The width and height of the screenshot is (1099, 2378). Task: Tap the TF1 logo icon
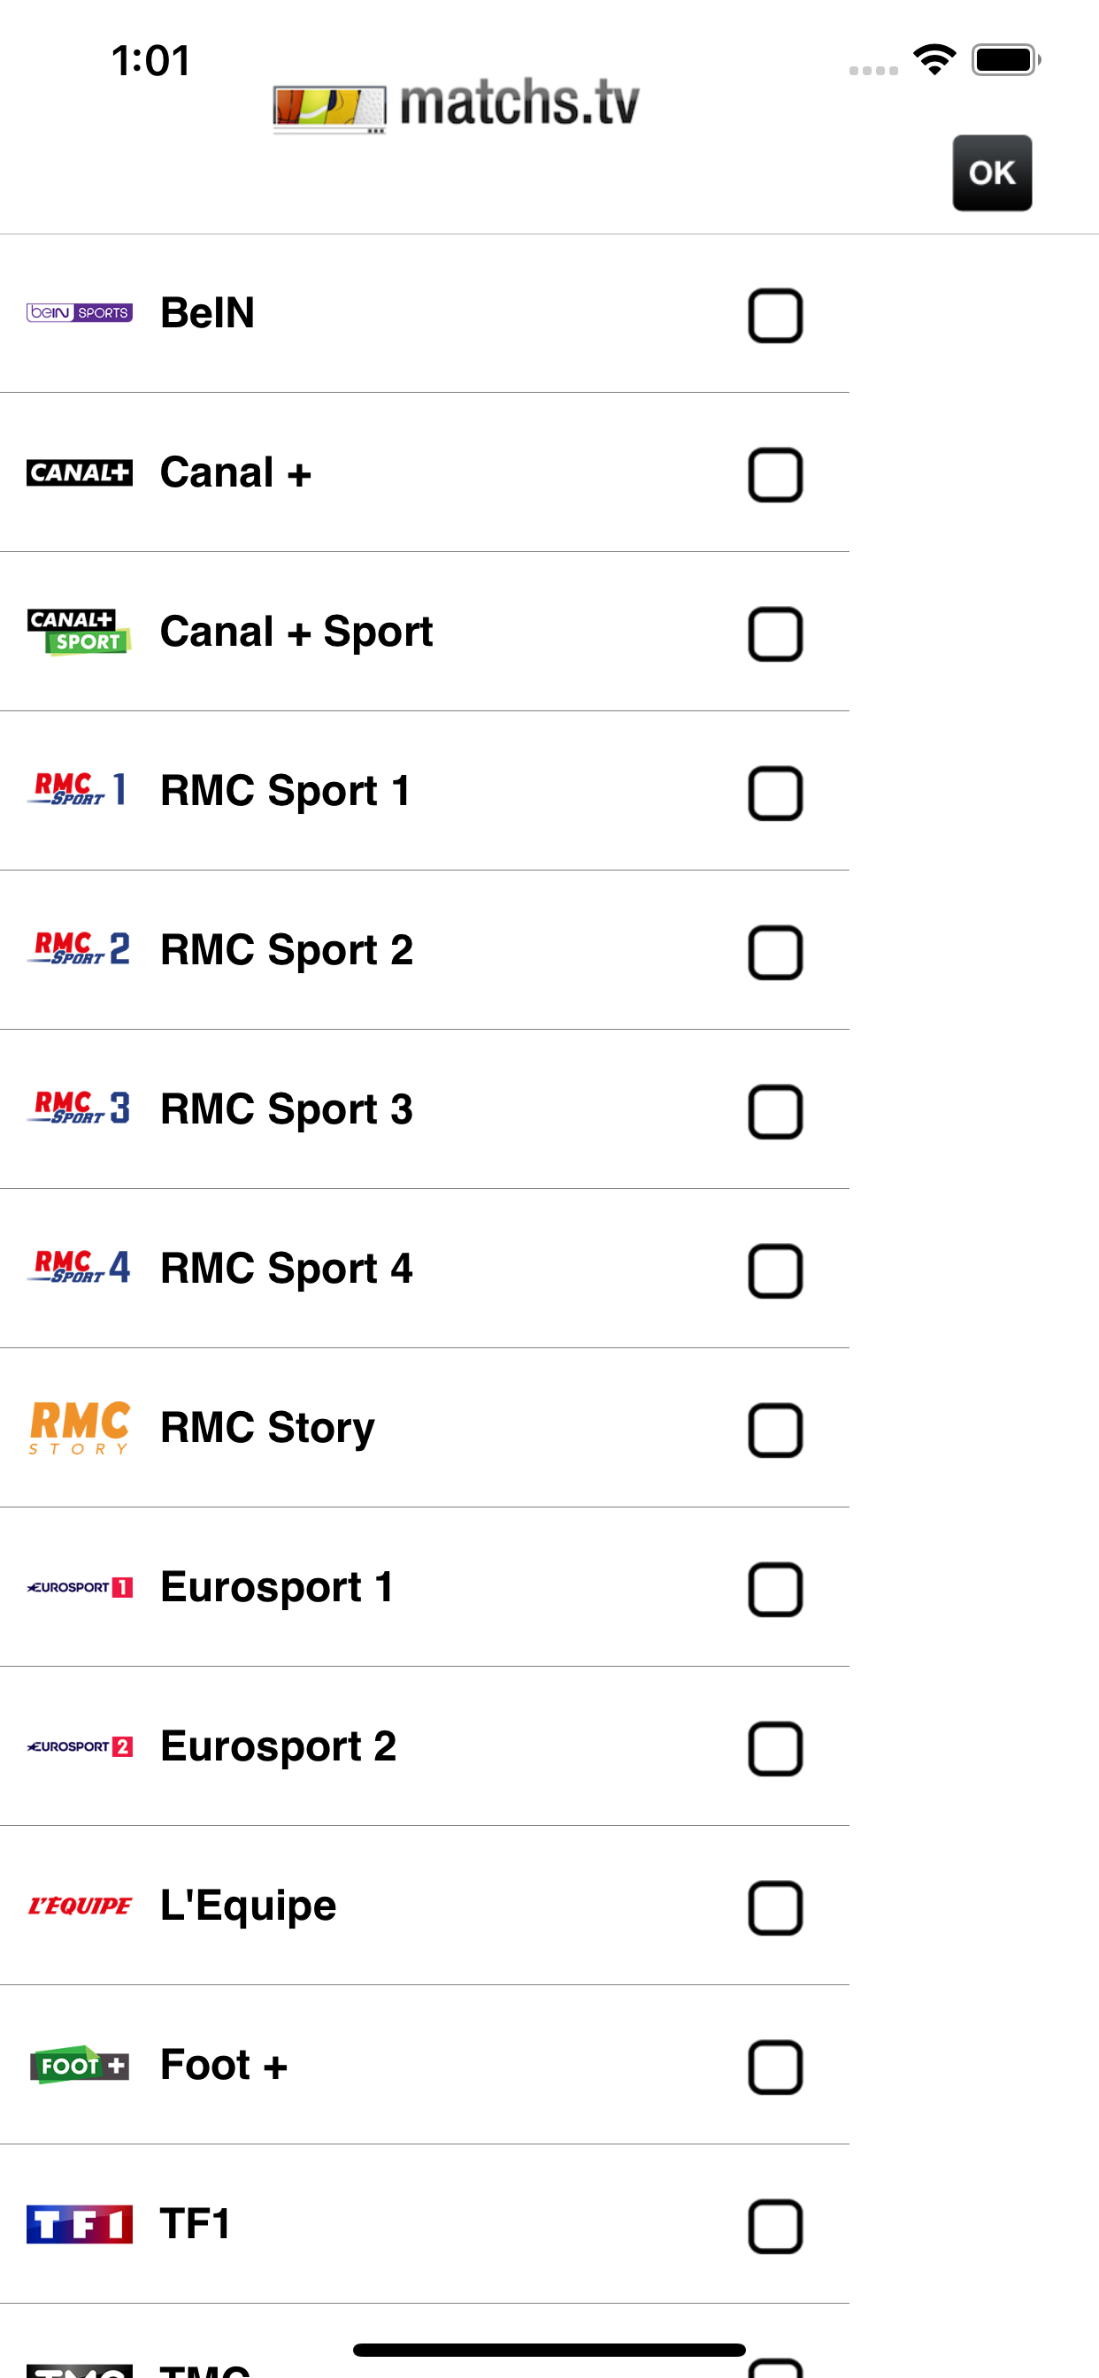pos(80,2225)
